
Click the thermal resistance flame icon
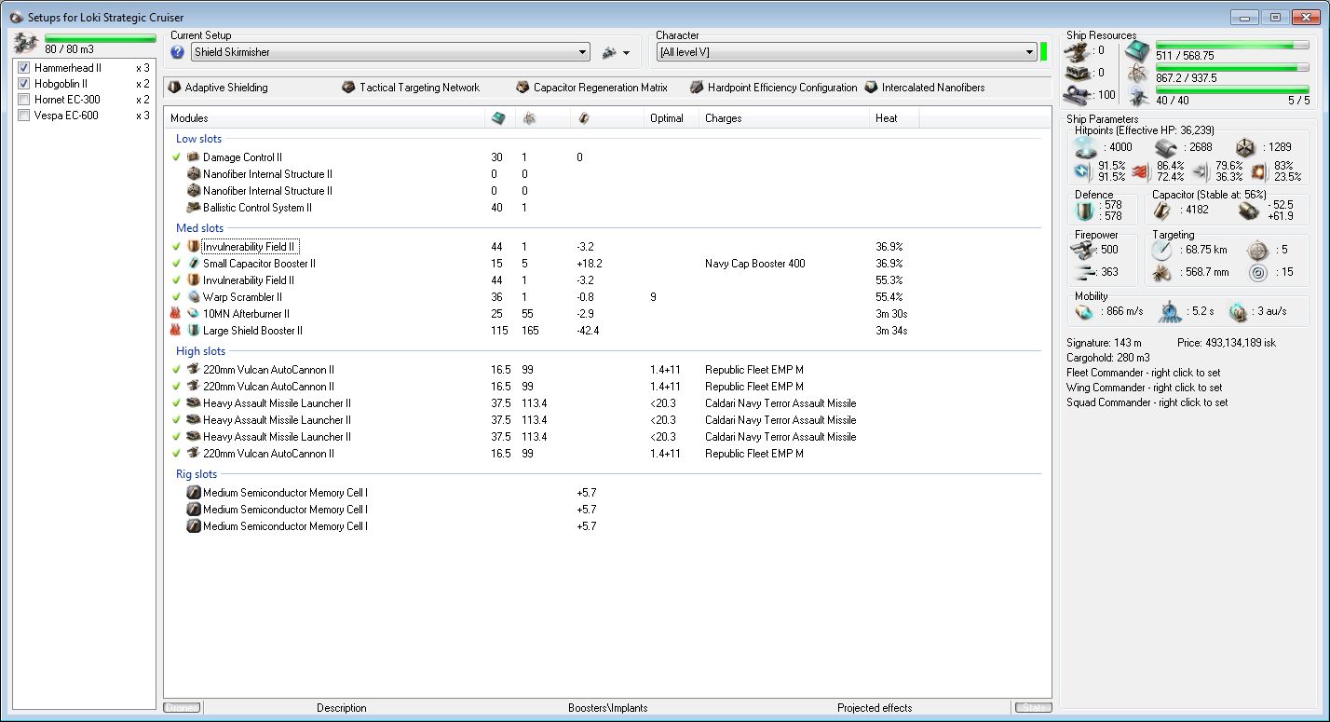click(1141, 171)
